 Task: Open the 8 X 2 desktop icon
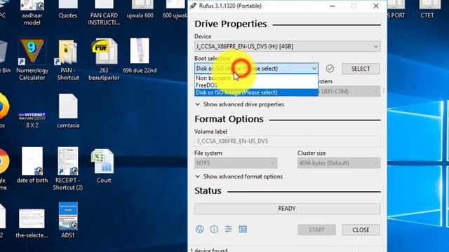tap(32, 120)
